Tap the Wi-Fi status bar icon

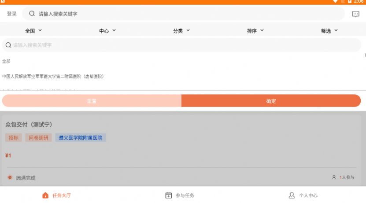[335, 1]
